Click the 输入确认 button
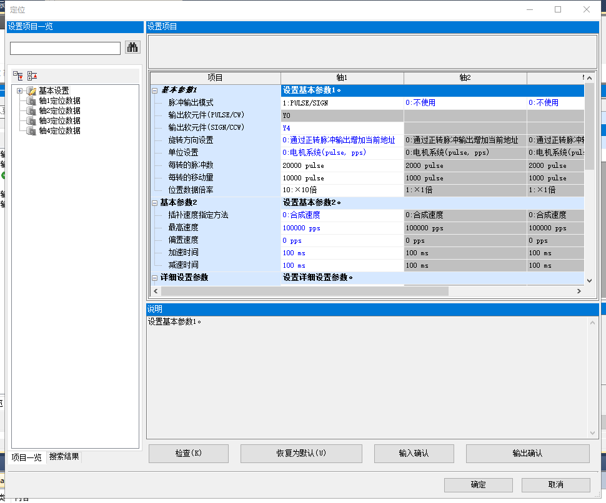Screen dimensions: 606x503 [x=414, y=453]
